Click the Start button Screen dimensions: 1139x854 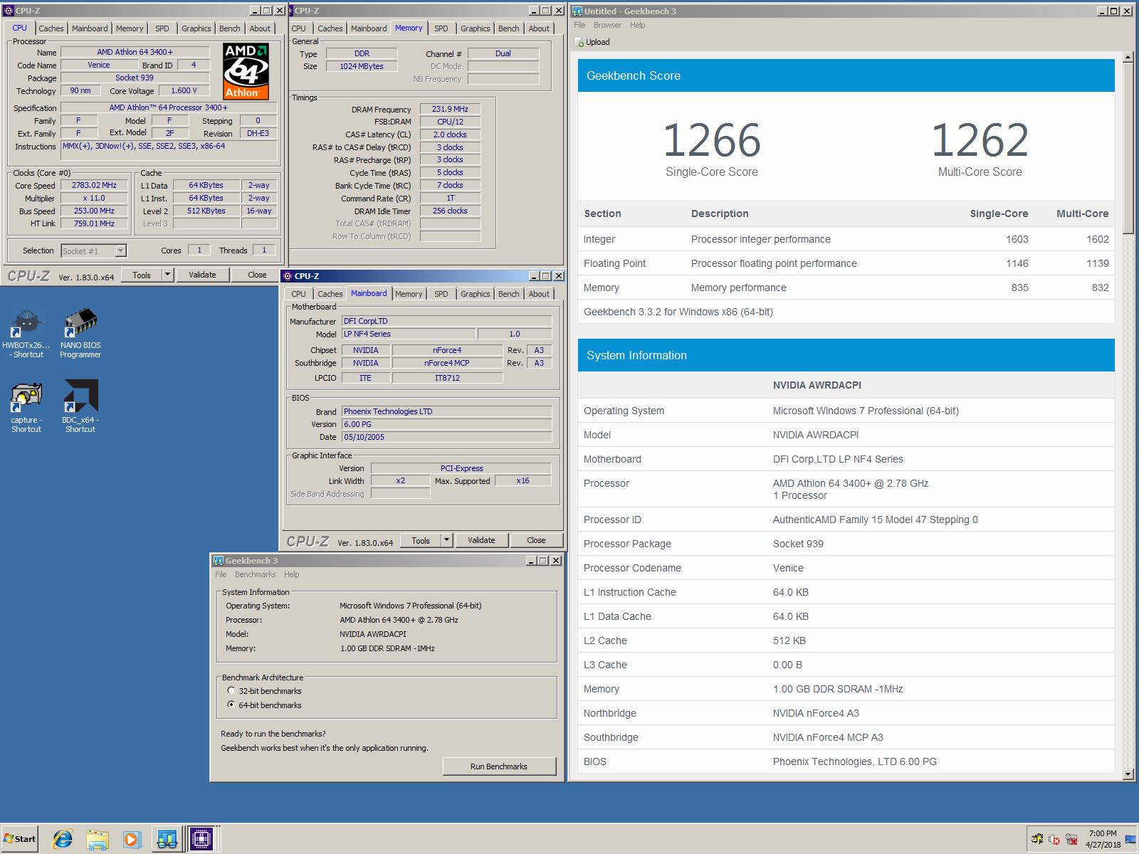[x=20, y=839]
